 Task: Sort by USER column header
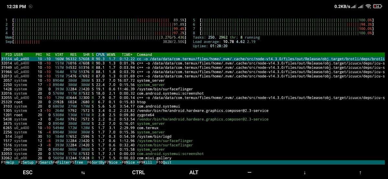coord(18,55)
